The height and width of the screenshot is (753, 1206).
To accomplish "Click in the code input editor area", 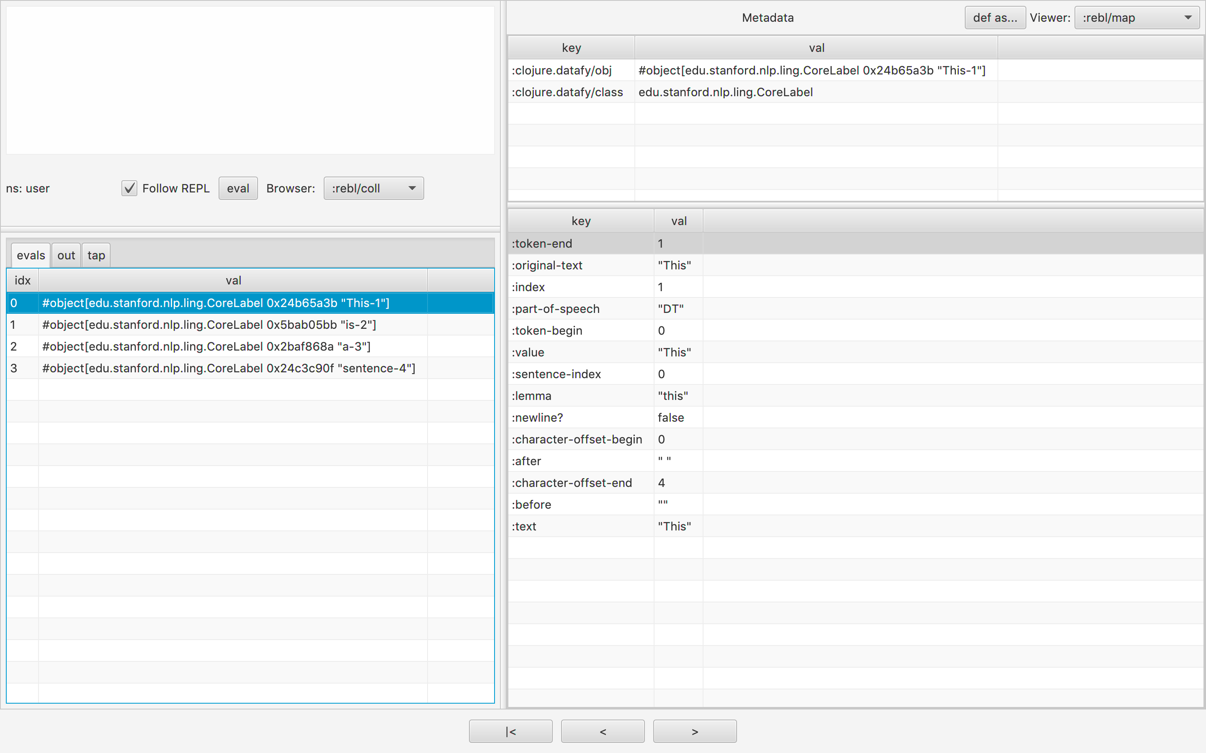I will (x=249, y=79).
